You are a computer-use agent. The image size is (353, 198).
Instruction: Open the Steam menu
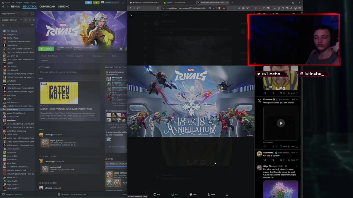pos(7,2)
